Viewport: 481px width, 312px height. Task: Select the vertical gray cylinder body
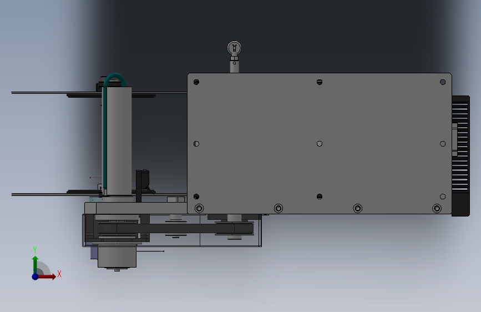click(x=119, y=141)
